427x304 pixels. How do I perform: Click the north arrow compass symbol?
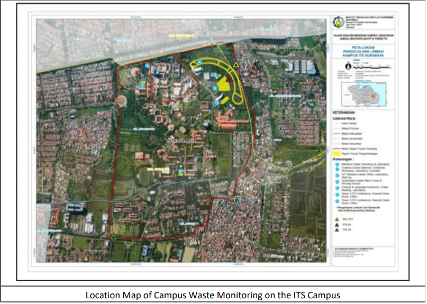coord(347,66)
